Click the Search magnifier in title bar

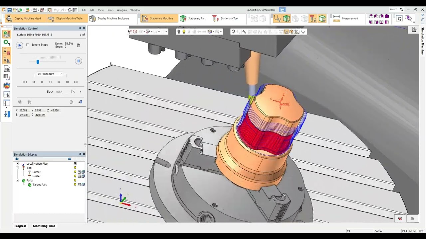tap(401, 10)
